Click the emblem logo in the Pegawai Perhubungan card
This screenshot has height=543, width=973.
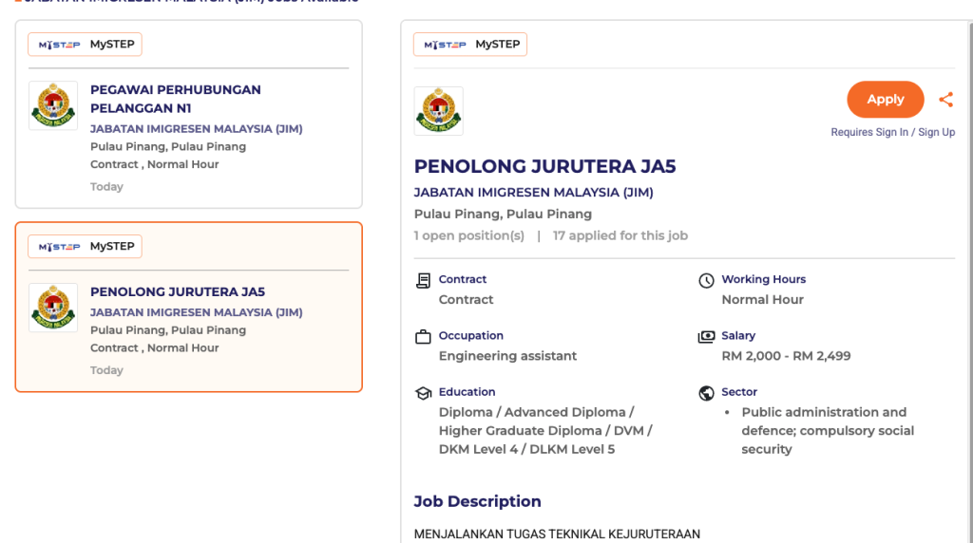coord(53,105)
